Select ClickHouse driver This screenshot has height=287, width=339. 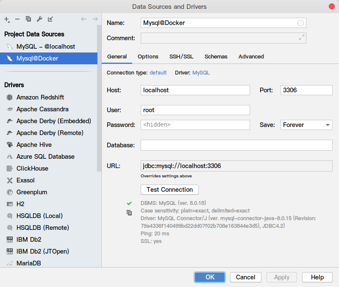pos(49,168)
